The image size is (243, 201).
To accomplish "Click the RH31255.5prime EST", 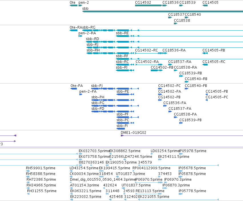I will point(28,194).
